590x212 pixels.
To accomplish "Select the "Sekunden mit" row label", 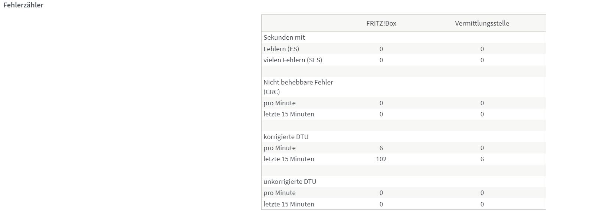I will pyautogui.click(x=284, y=37).
